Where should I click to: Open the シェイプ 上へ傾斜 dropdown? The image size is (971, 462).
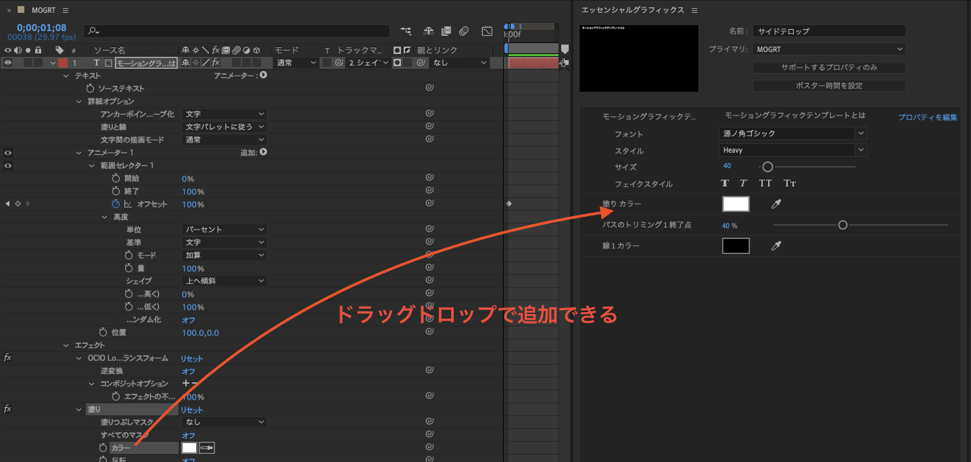224,281
